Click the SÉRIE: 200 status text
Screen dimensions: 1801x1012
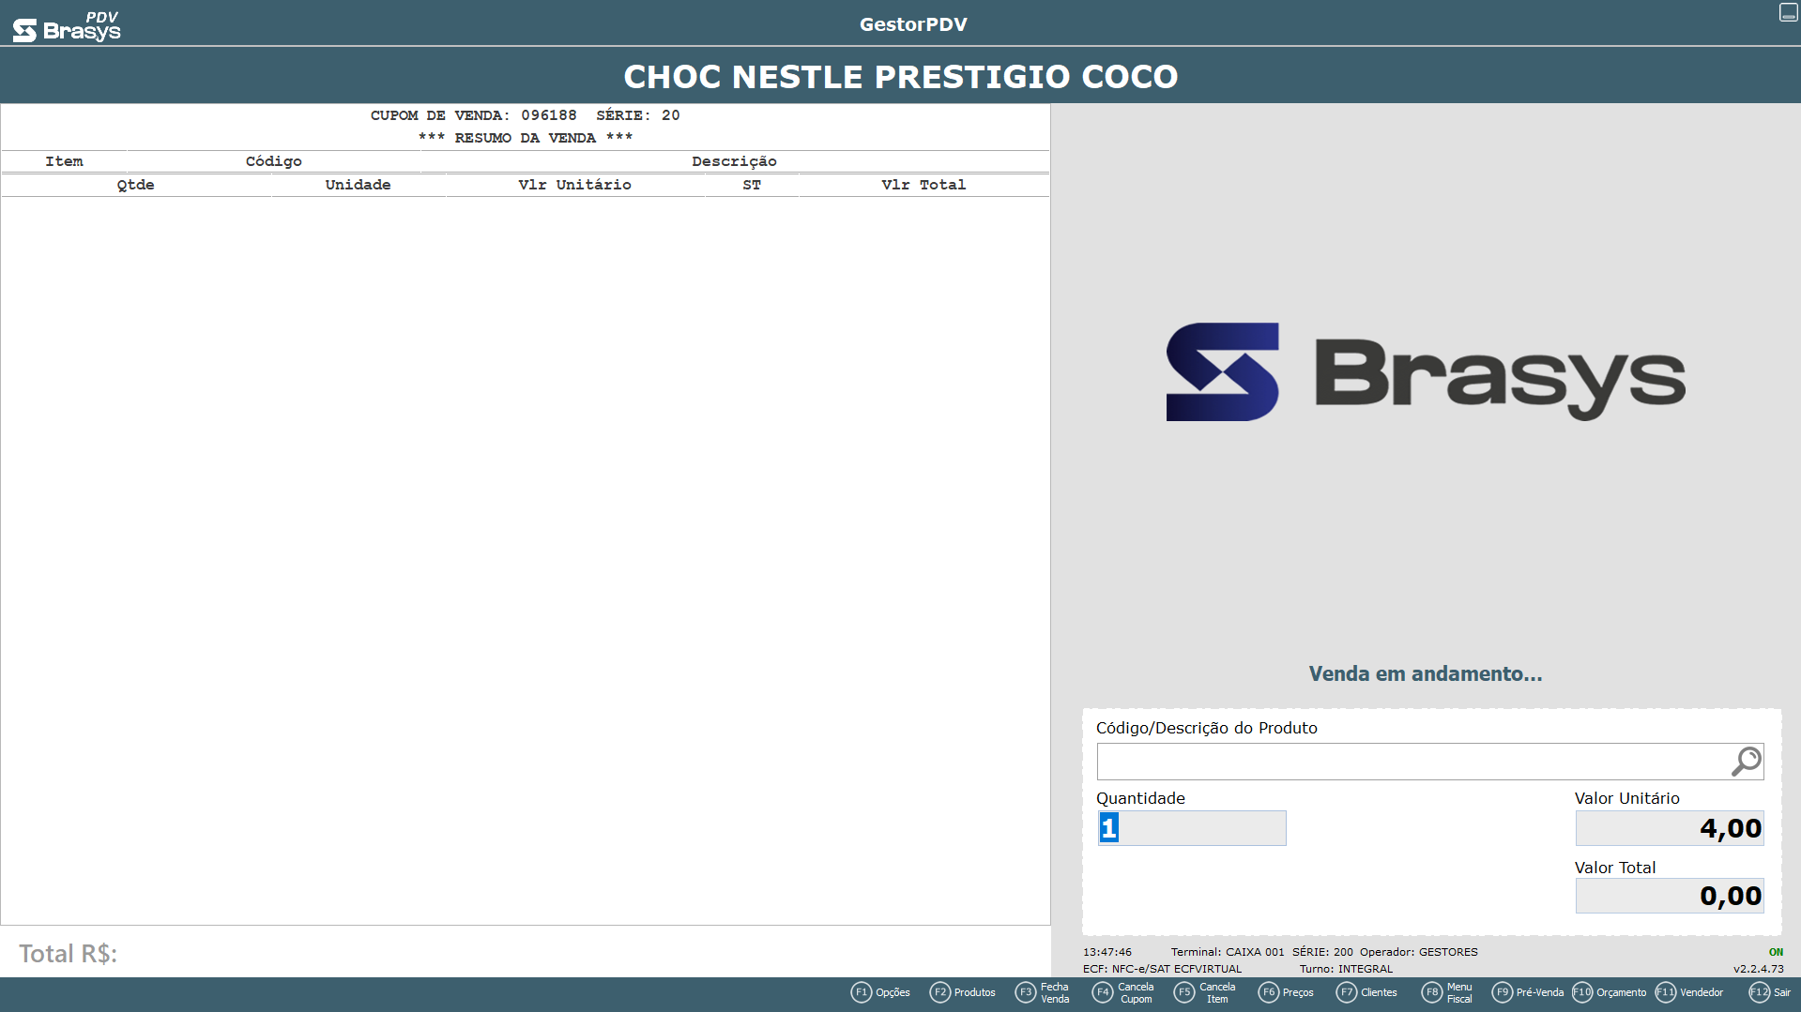point(1322,952)
